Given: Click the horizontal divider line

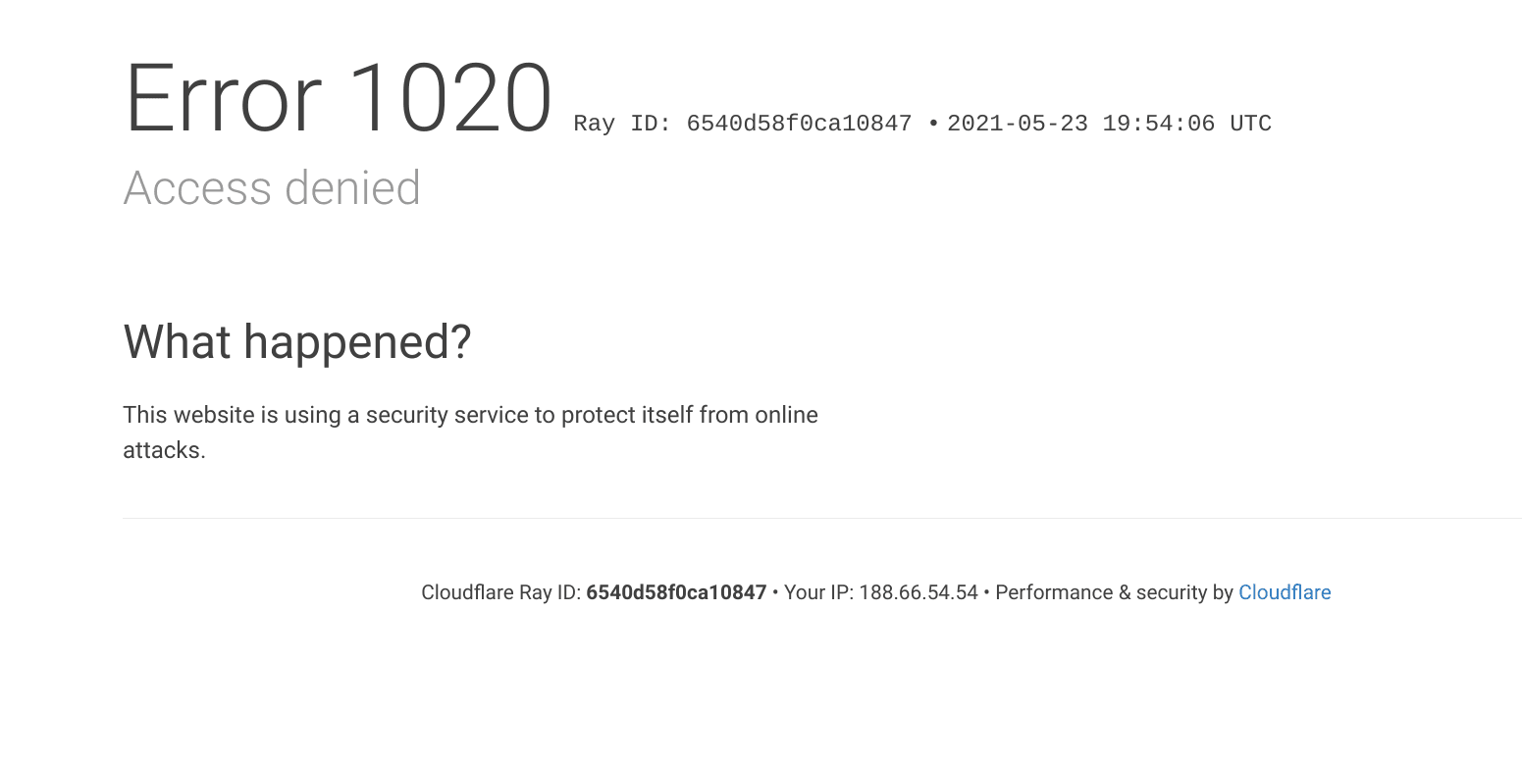Looking at the screenshot, I should [821, 518].
